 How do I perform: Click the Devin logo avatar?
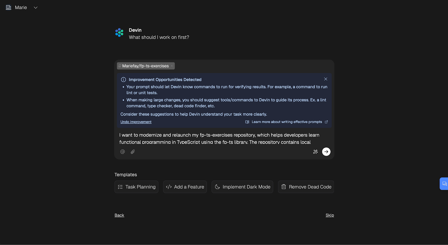click(x=119, y=32)
